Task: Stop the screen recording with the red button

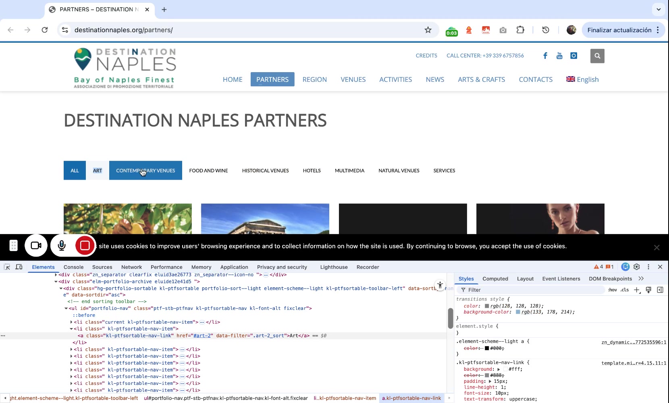Action: click(x=85, y=245)
